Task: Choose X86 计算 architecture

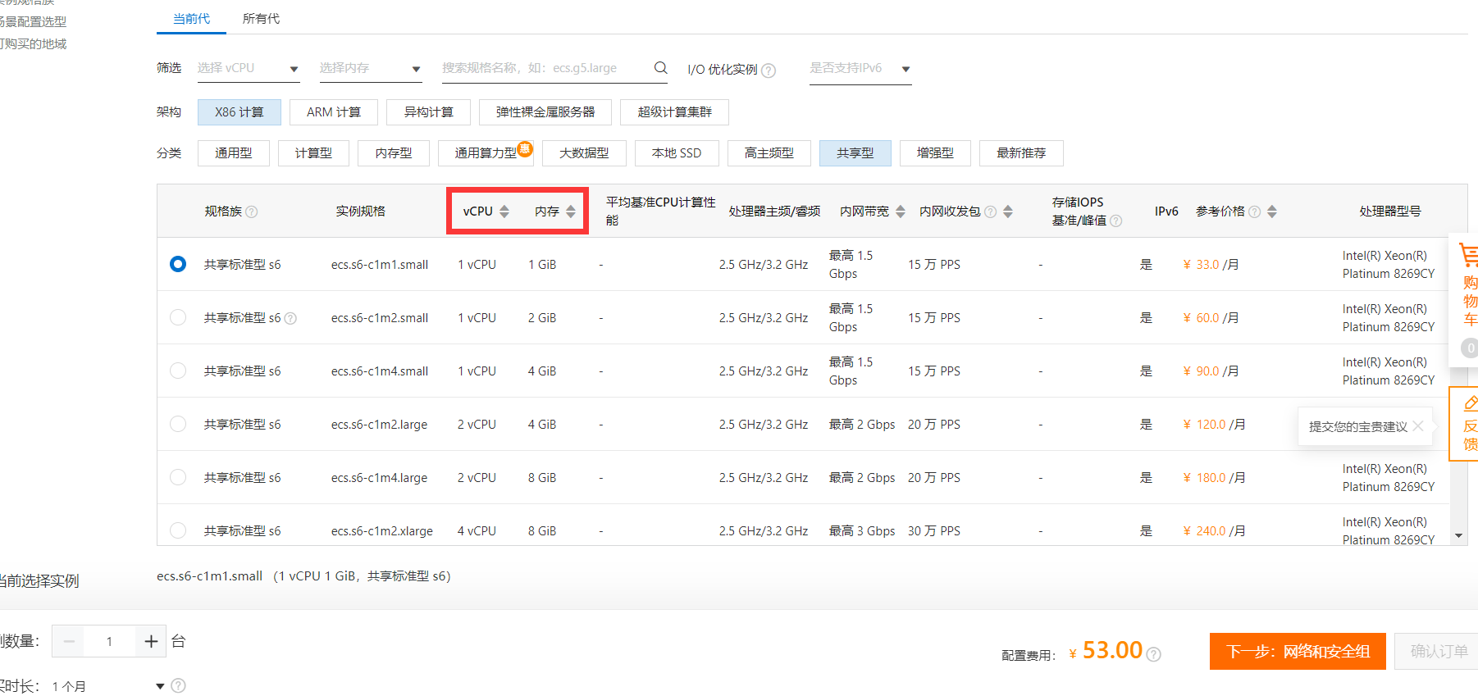Action: (x=239, y=112)
